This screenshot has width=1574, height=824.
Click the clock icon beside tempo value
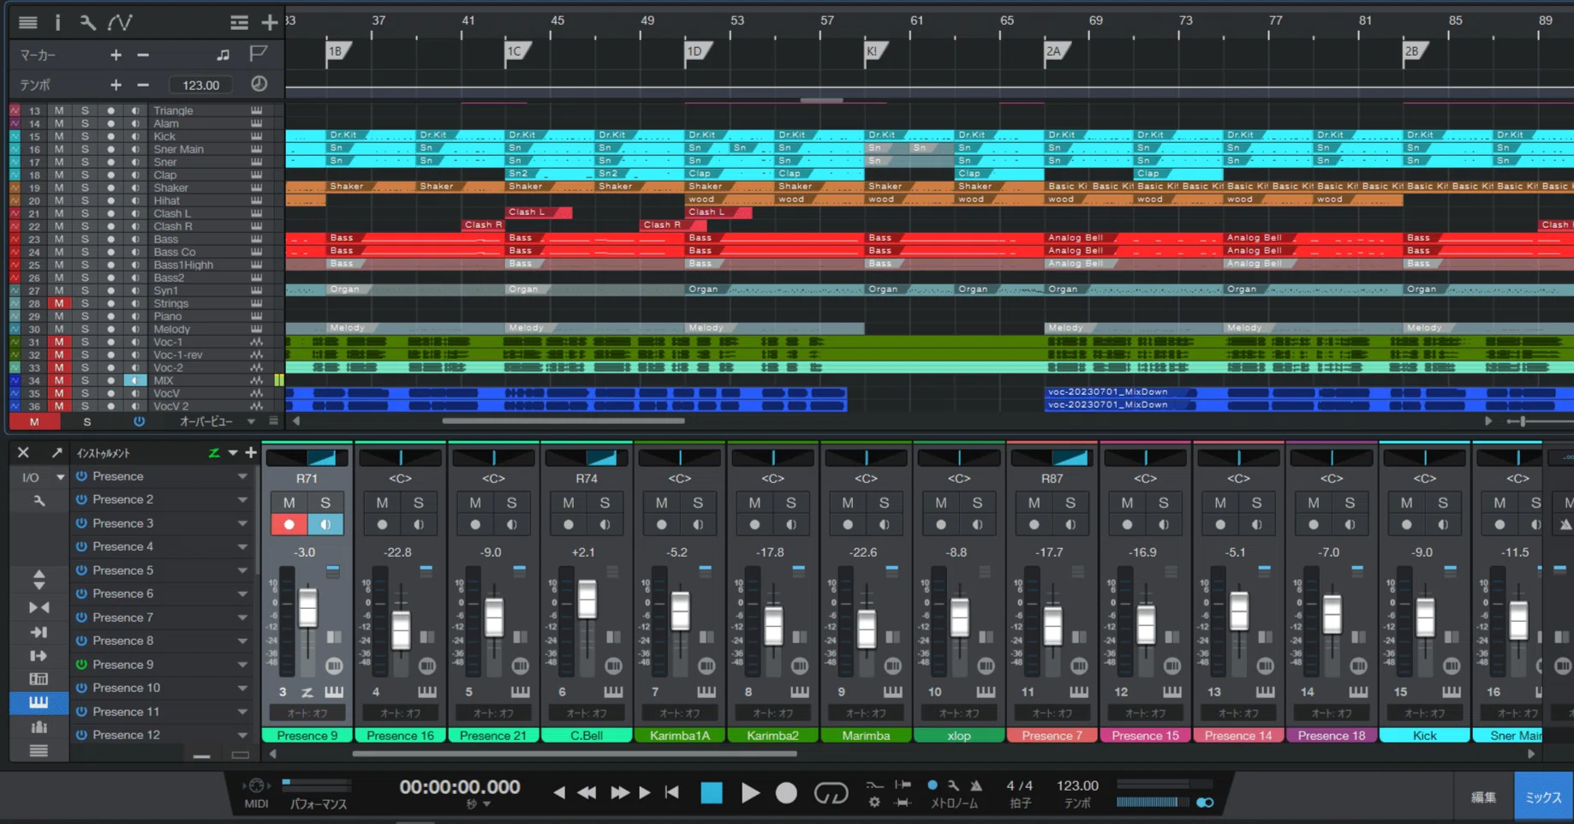[259, 84]
